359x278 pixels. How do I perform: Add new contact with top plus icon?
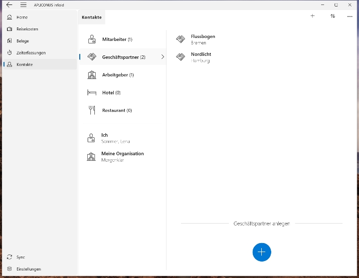point(313,16)
